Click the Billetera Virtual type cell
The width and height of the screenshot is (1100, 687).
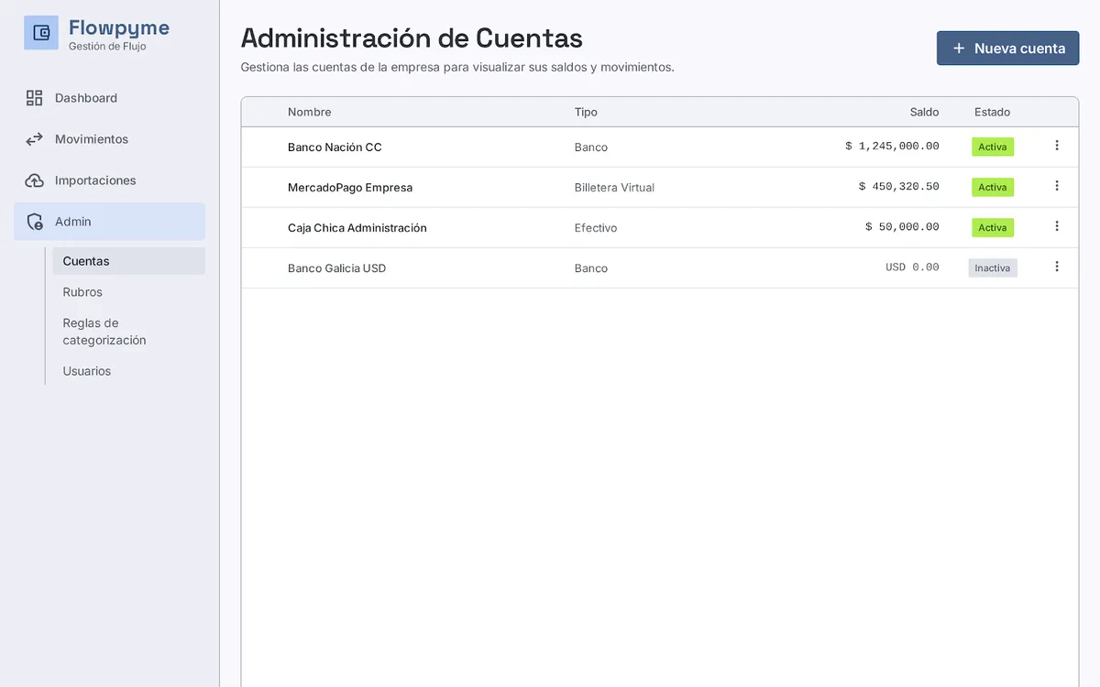coord(614,188)
